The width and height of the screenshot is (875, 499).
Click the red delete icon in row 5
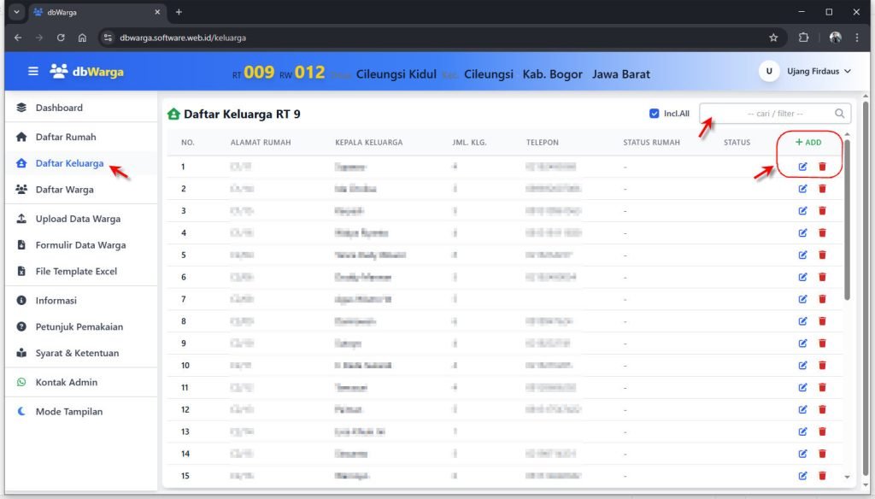(x=822, y=255)
